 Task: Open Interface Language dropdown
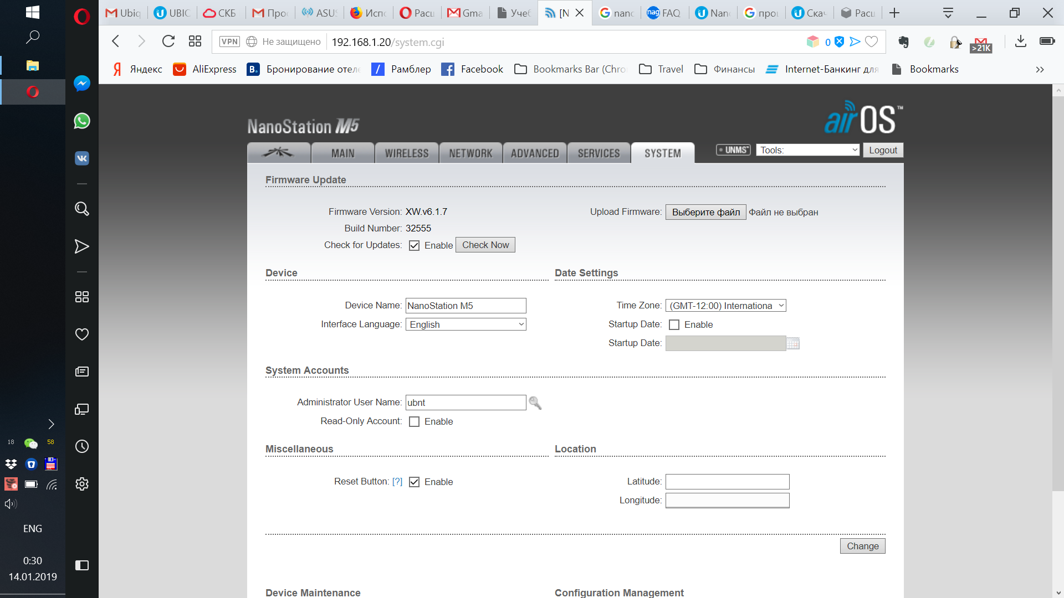point(465,324)
